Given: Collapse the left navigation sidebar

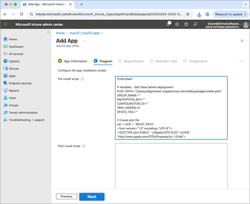Looking at the screenshot, I should point(48,32).
